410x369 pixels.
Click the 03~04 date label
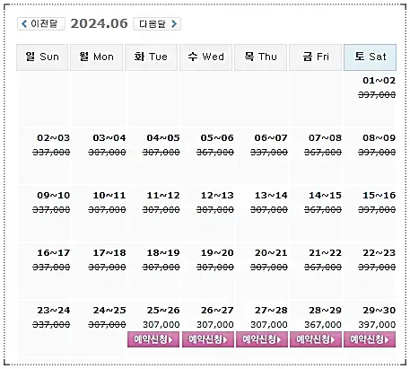click(109, 138)
